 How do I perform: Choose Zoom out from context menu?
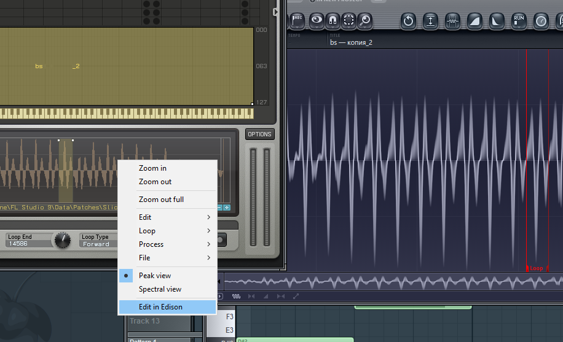(168, 182)
